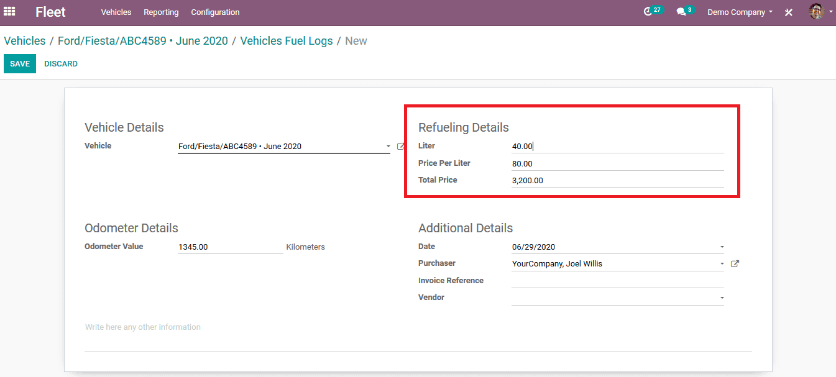Image resolution: width=836 pixels, height=377 pixels.
Task: Expand the Demo Company switcher
Action: (740, 12)
